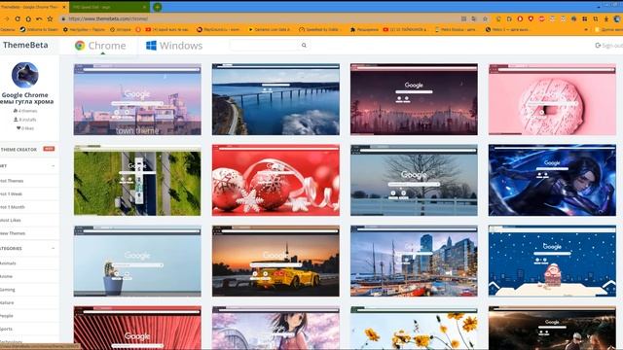This screenshot has height=350, width=623.
Task: Collapse the Sort section
Action: pyautogui.click(x=54, y=166)
